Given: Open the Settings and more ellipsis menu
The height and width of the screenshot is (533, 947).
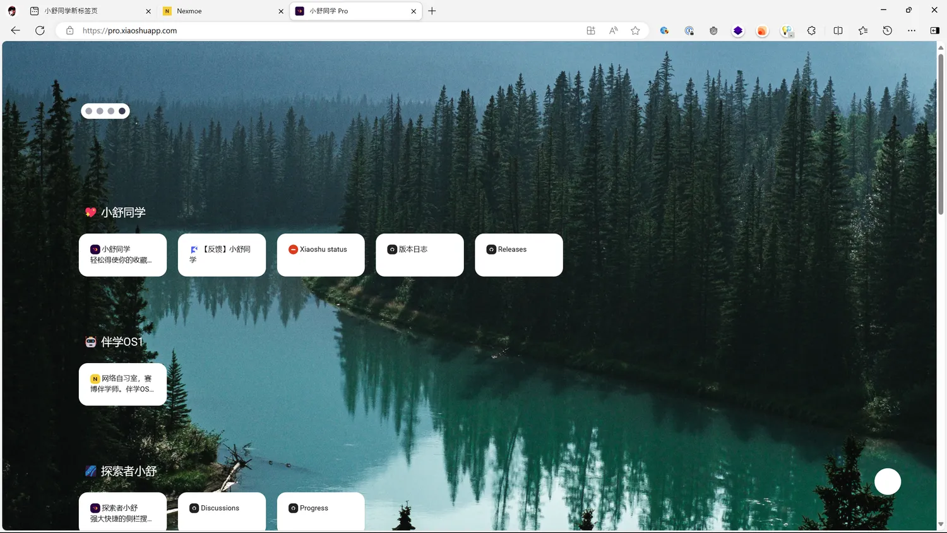Looking at the screenshot, I should (911, 30).
